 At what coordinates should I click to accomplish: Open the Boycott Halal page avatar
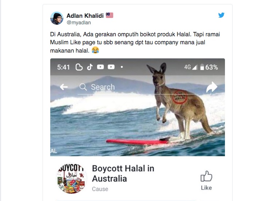tap(72, 178)
